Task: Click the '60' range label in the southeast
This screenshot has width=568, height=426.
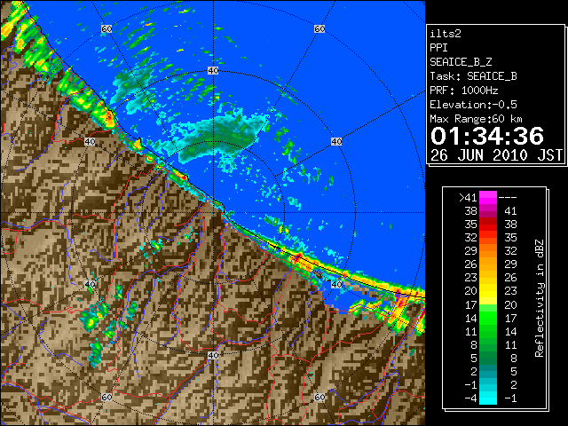Action: pyautogui.click(x=319, y=398)
